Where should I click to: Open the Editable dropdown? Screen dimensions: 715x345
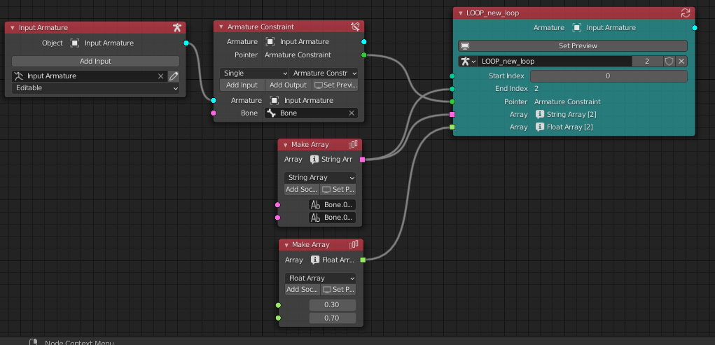click(x=95, y=88)
